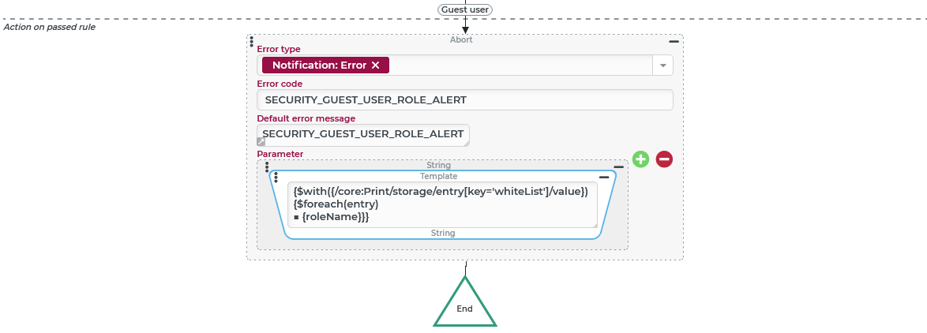Edit the template text area
Screen dimensions: 927x333
(x=443, y=204)
